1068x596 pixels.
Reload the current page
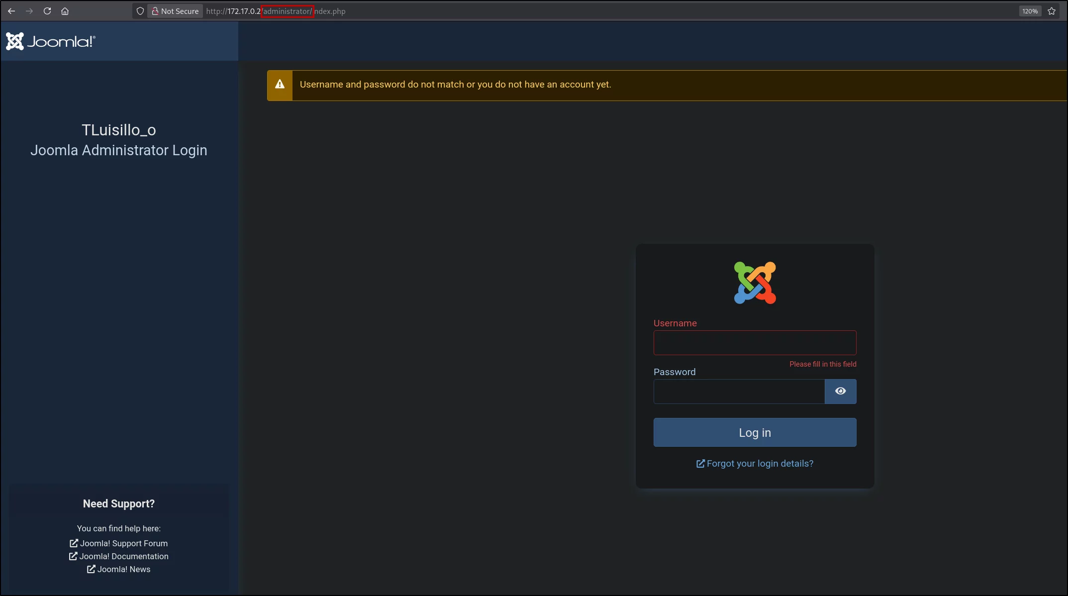pyautogui.click(x=47, y=11)
